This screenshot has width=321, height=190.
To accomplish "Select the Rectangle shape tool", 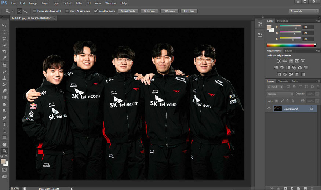I will click(4, 138).
